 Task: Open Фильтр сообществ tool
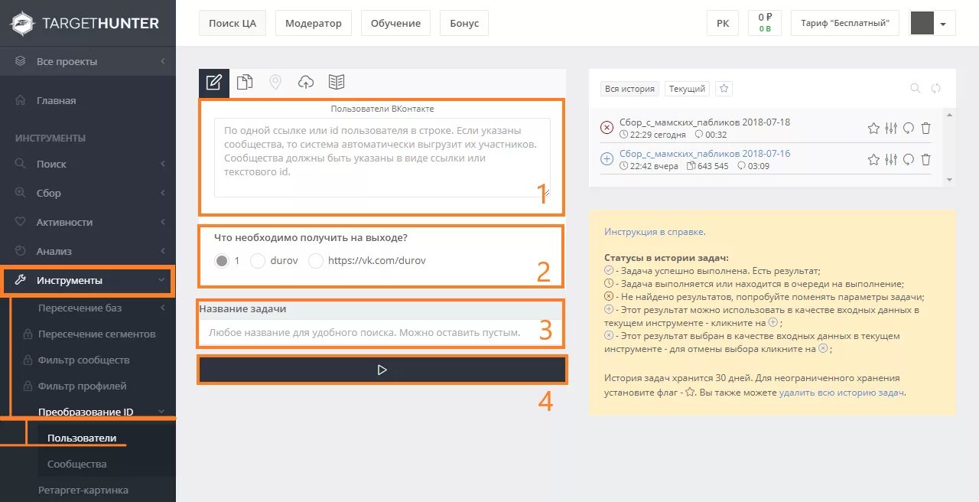[83, 360]
